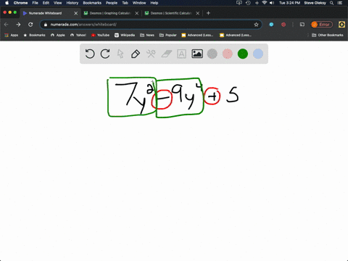Image resolution: width=348 pixels, height=261 pixels.
Task: Open the volume control in menu bar
Action: point(272,3)
